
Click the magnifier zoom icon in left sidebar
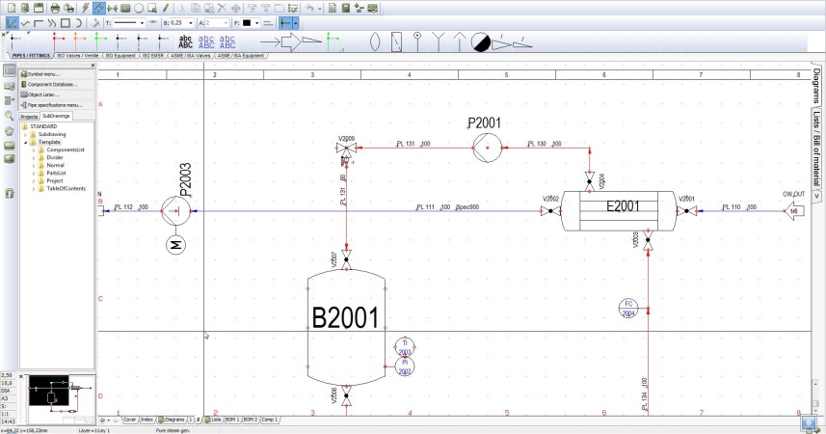(x=9, y=115)
